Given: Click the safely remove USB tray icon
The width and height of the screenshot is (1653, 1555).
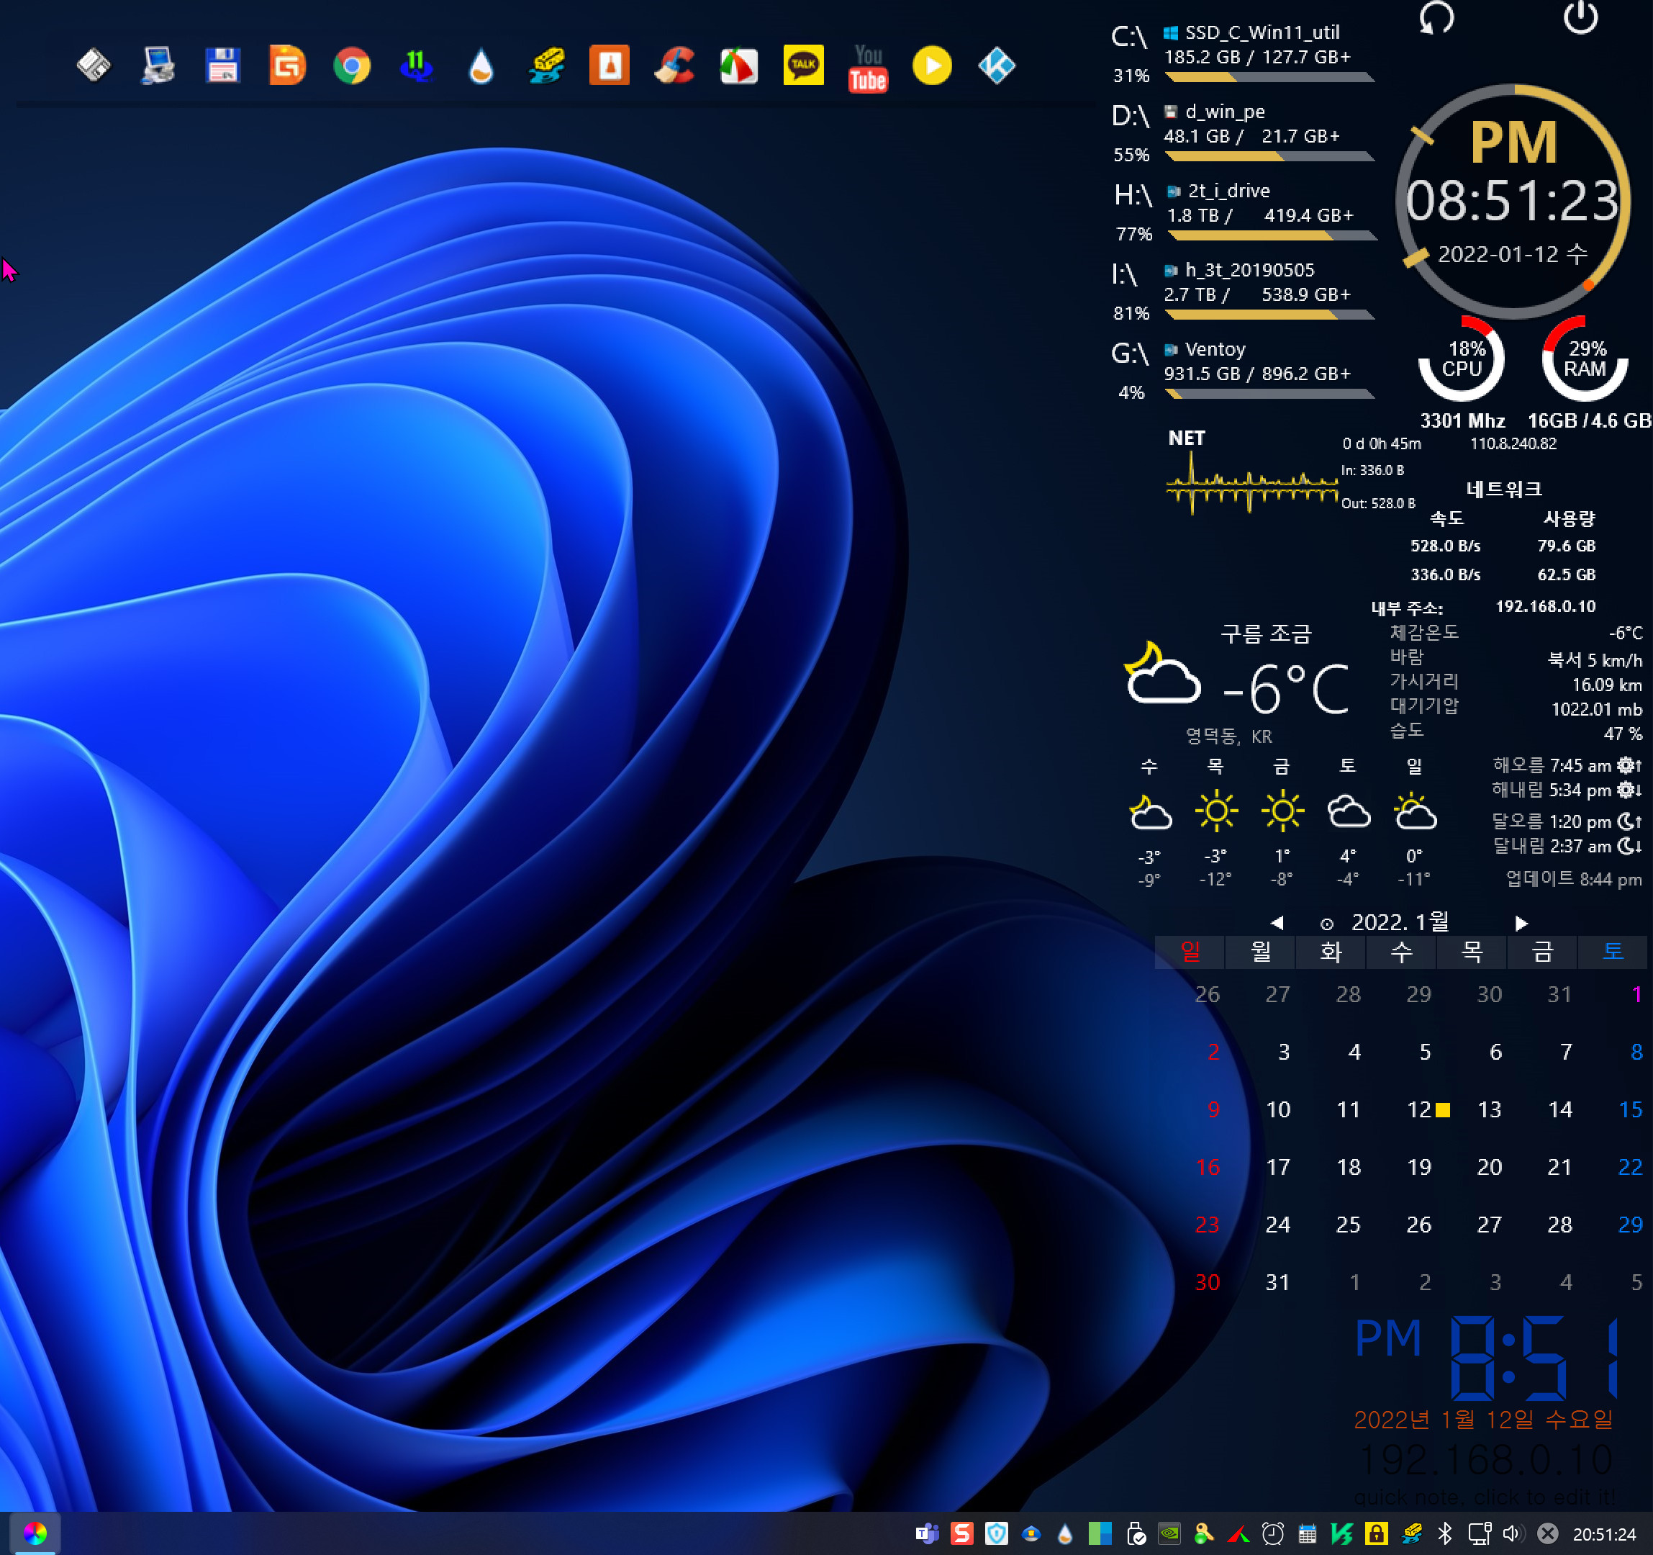Looking at the screenshot, I should pyautogui.click(x=1135, y=1533).
